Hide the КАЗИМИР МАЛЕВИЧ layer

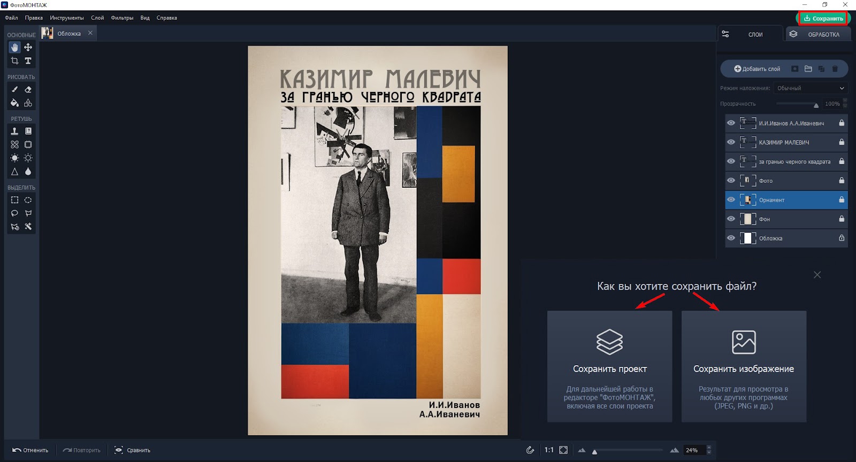pyautogui.click(x=731, y=142)
